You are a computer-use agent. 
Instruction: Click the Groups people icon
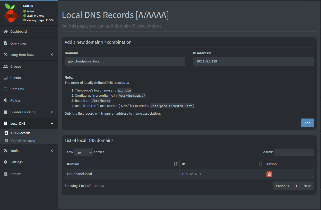point(5,66)
